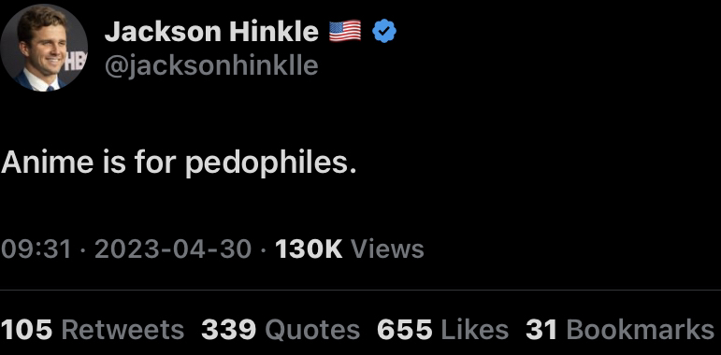
Task: Click the 09:31 timestamp
Action: (36, 248)
